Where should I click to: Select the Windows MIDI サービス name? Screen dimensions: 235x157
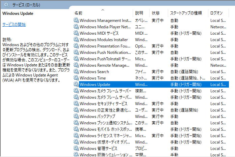[99, 33]
